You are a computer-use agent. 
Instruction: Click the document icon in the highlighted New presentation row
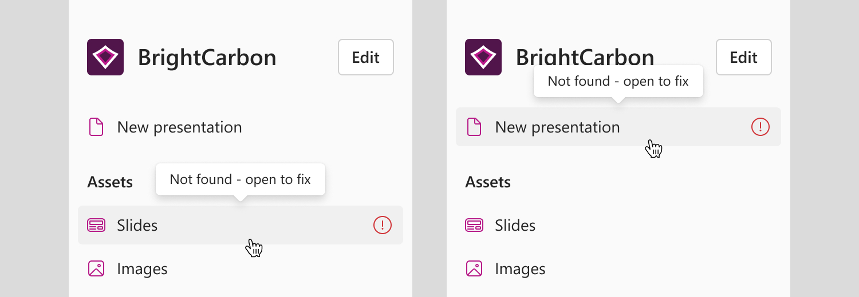pos(474,127)
